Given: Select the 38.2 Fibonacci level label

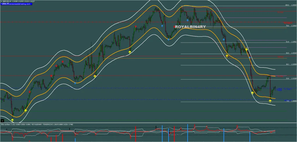Looking at the screenshot, I should click(287, 64).
